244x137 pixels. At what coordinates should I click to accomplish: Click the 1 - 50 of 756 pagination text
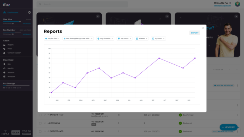pyautogui.click(x=218, y=70)
